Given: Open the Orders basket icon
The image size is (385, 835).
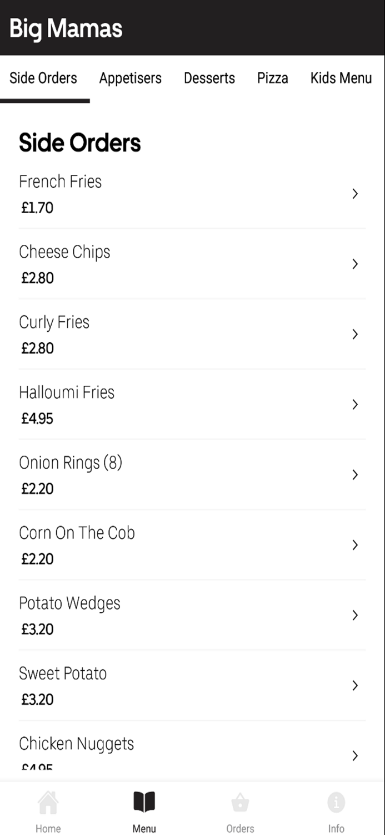Looking at the screenshot, I should 240,803.
